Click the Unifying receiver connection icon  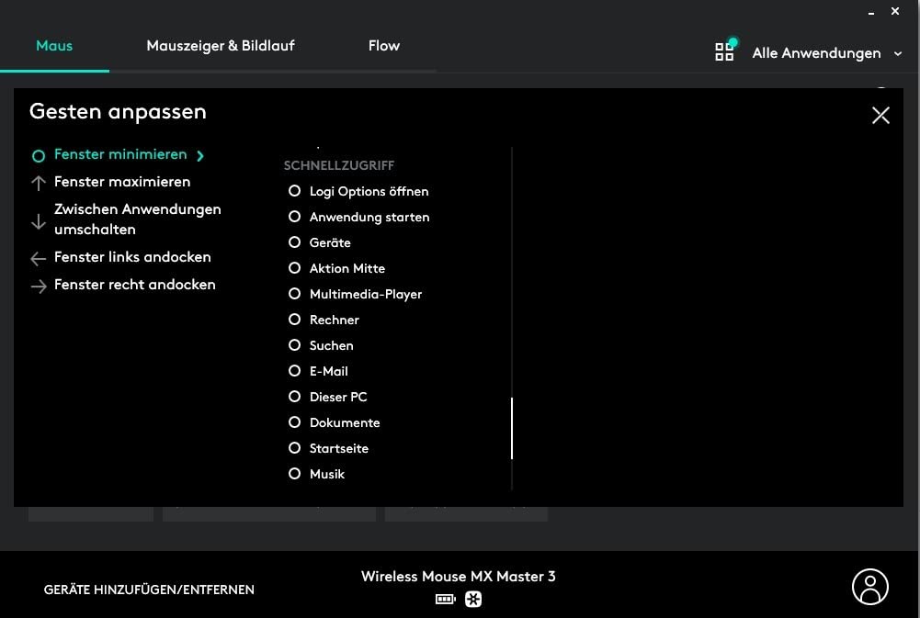(x=473, y=599)
